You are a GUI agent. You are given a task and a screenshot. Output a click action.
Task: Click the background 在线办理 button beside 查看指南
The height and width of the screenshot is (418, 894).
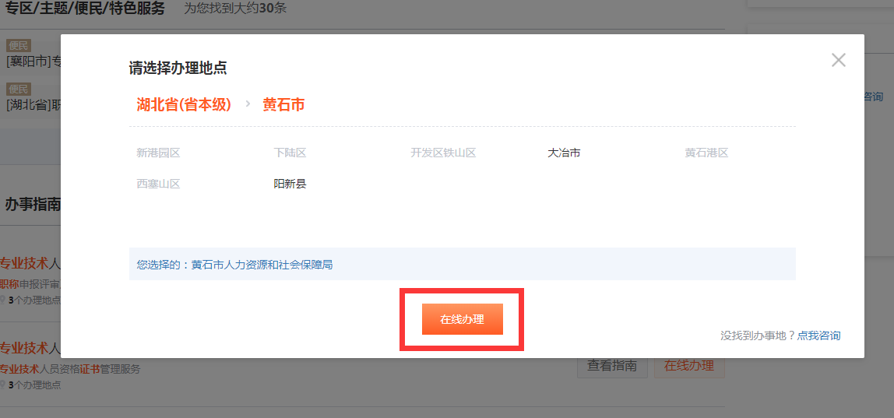click(689, 366)
